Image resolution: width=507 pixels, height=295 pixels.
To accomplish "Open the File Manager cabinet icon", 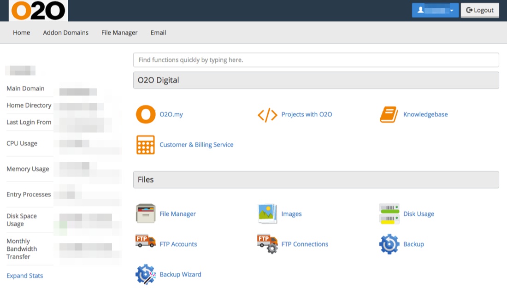I will [146, 213].
